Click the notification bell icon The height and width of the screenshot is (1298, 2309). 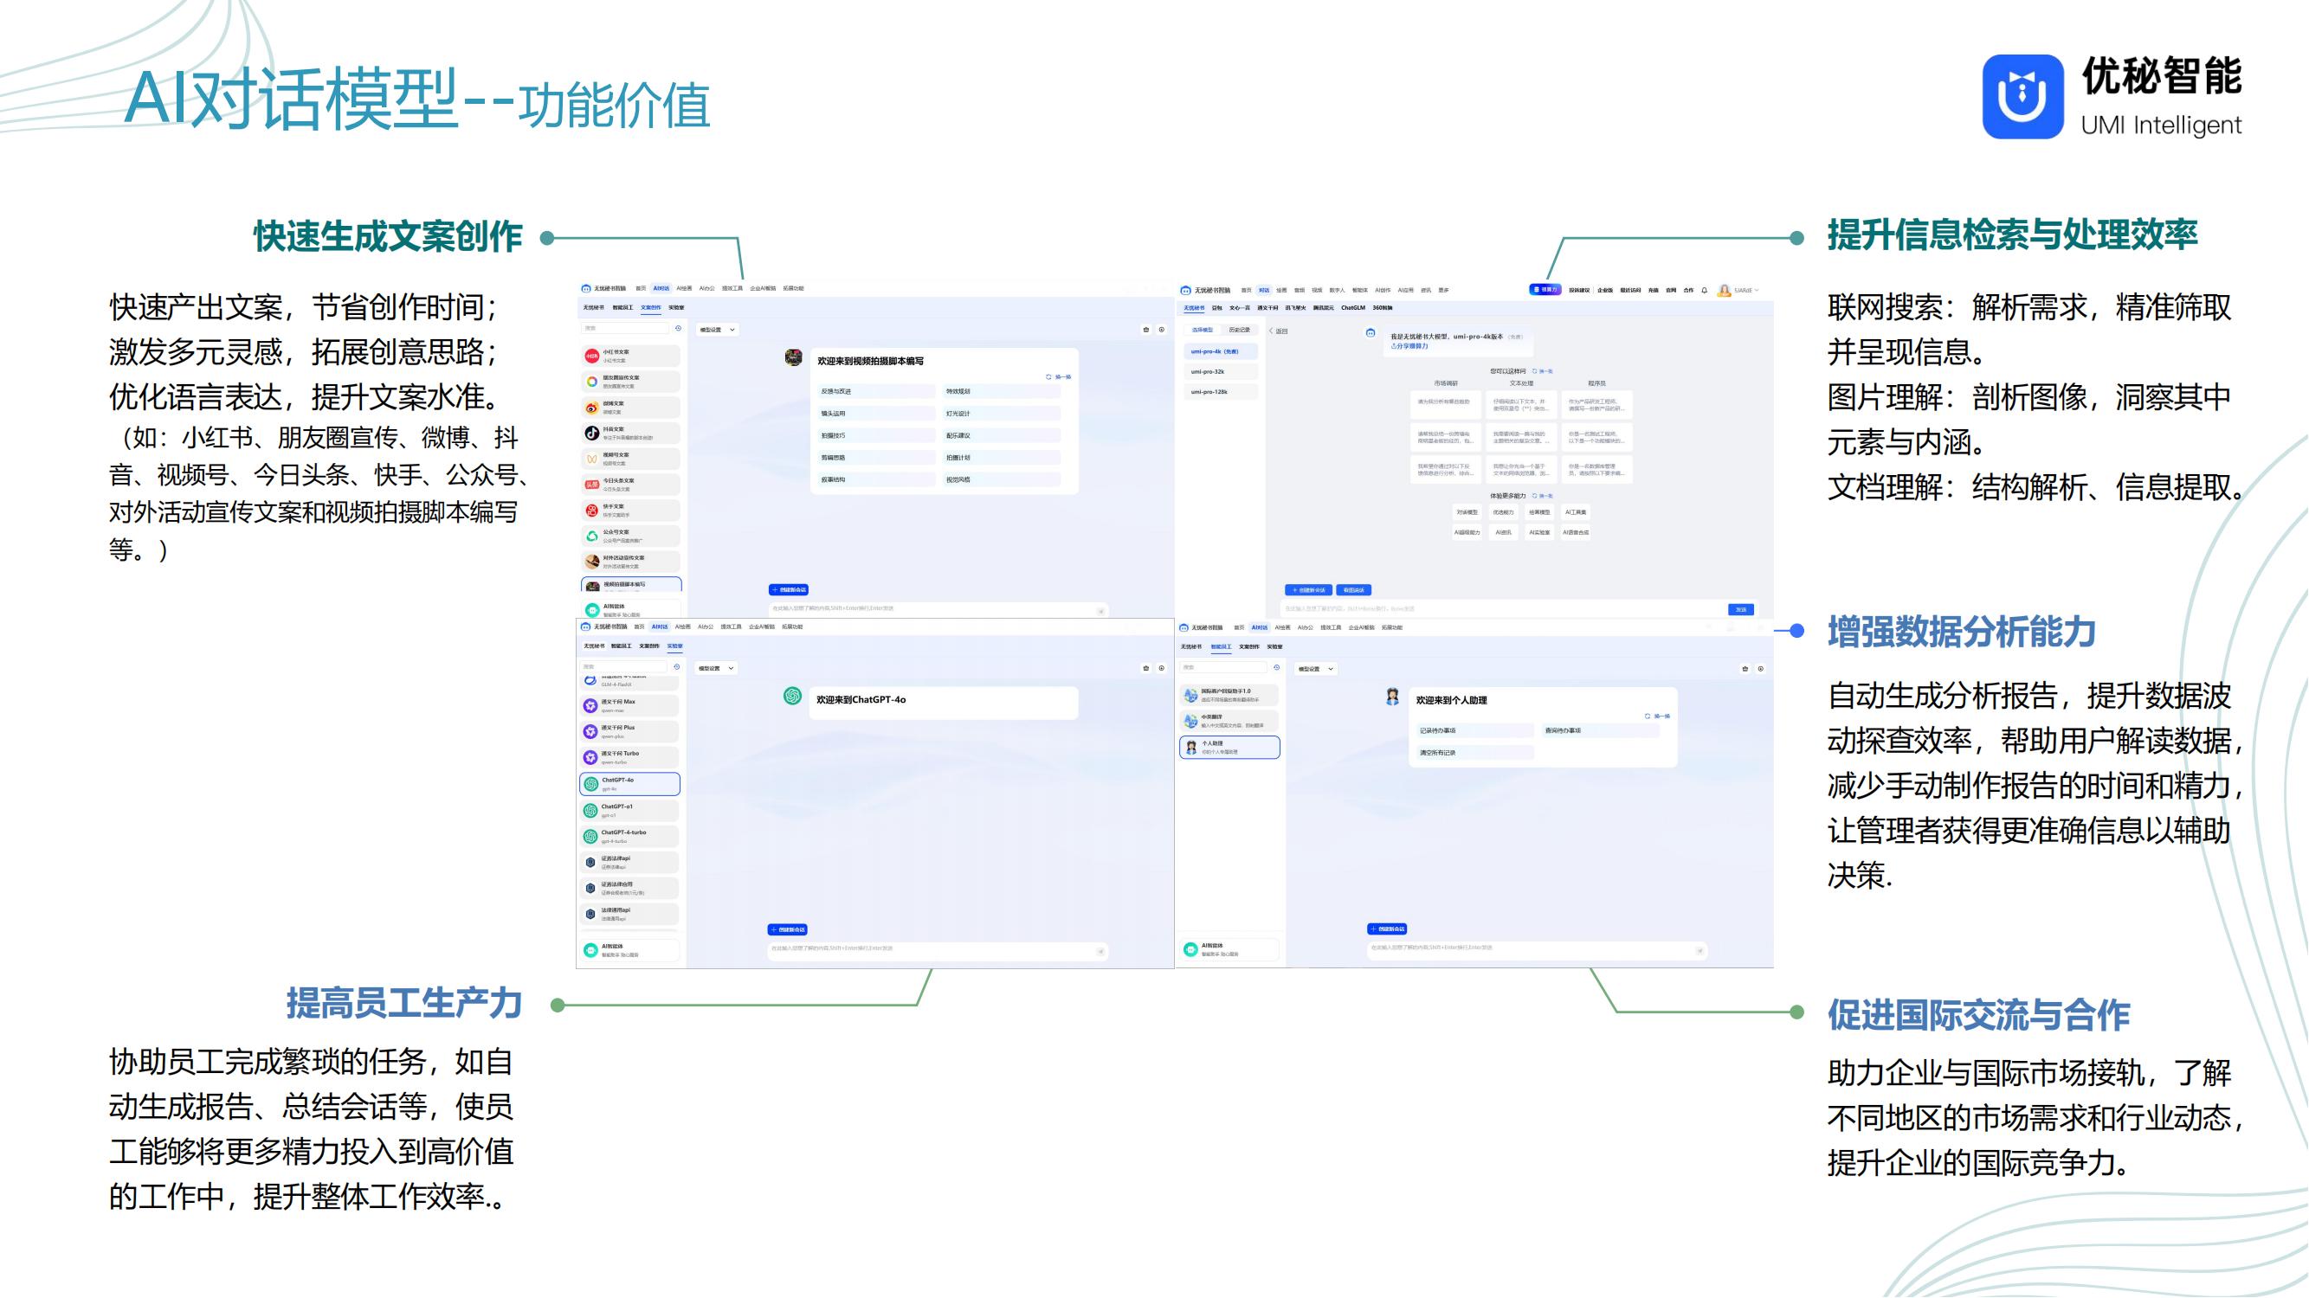1704,290
